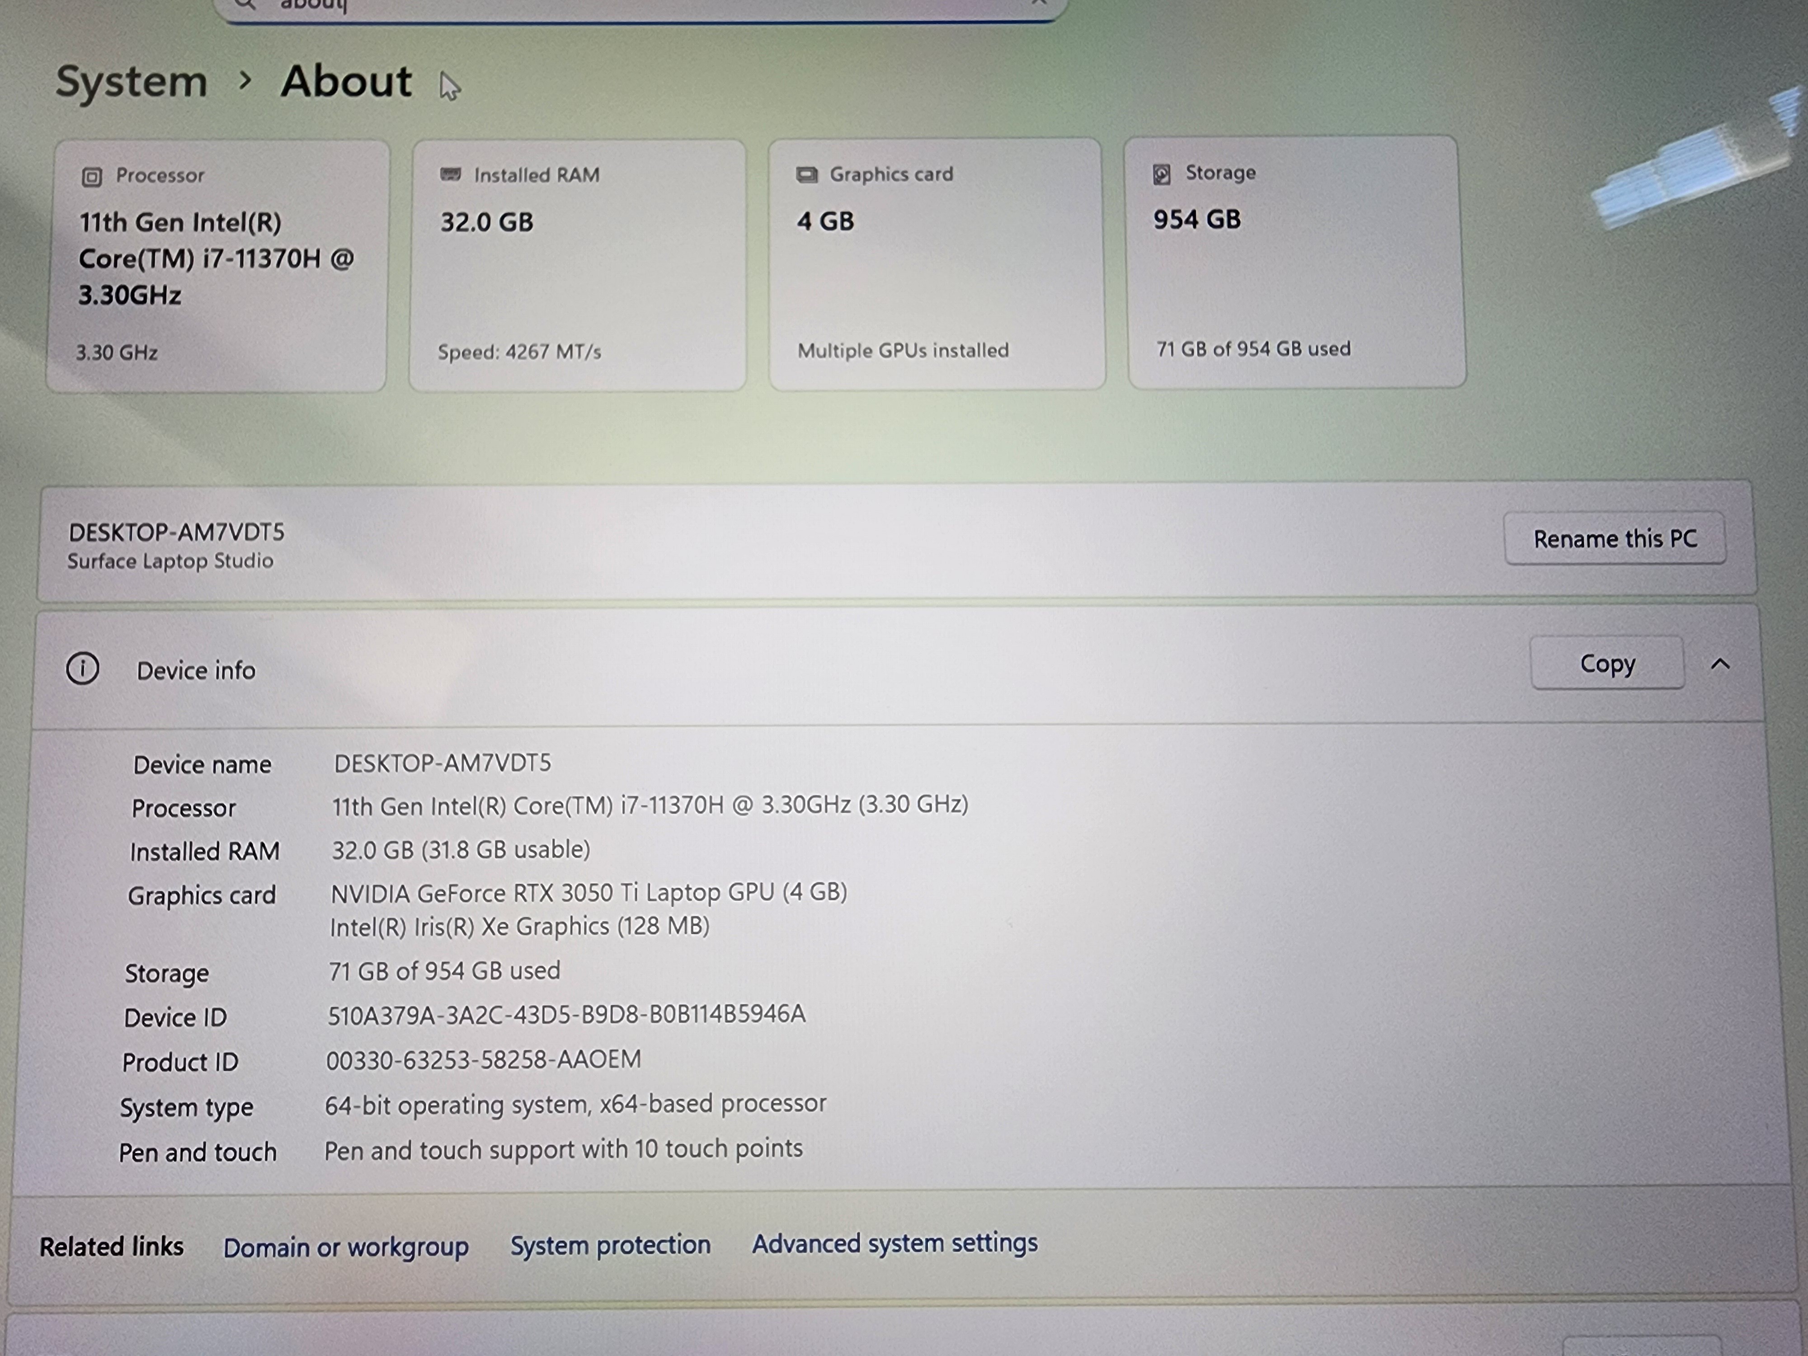Click the breadcrumb chevron separator
Screen dimensions: 1808x1356
coord(245,81)
